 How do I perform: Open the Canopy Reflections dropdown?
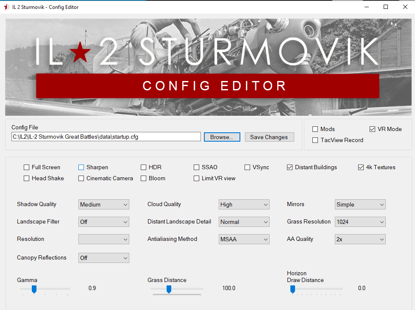point(104,258)
